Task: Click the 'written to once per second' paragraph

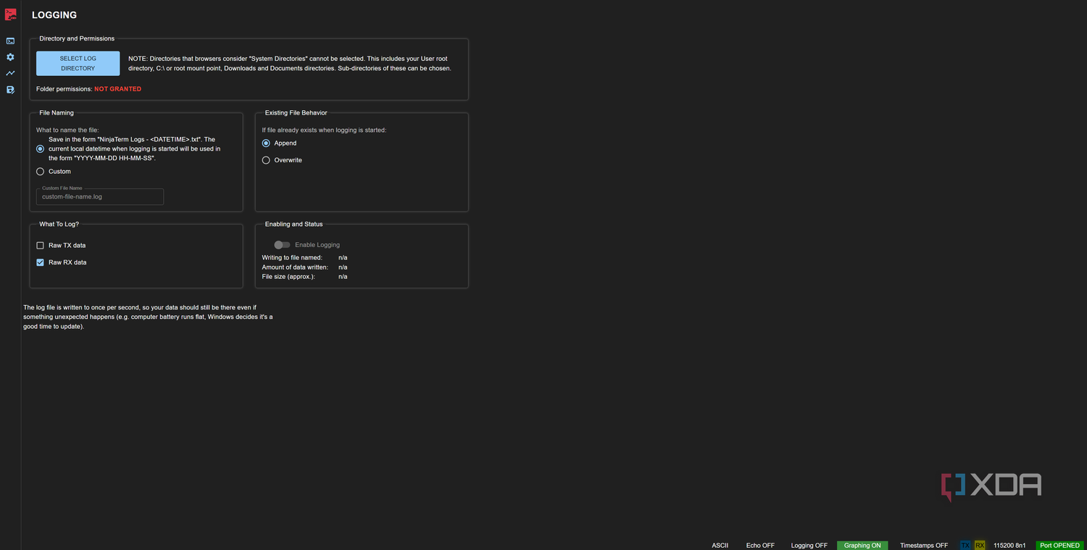Action: click(x=148, y=317)
